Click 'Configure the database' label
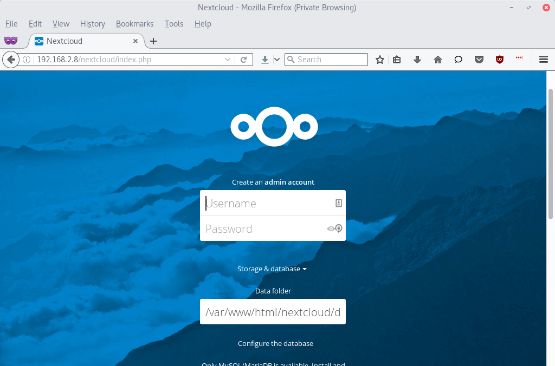The image size is (555, 366). [x=275, y=343]
